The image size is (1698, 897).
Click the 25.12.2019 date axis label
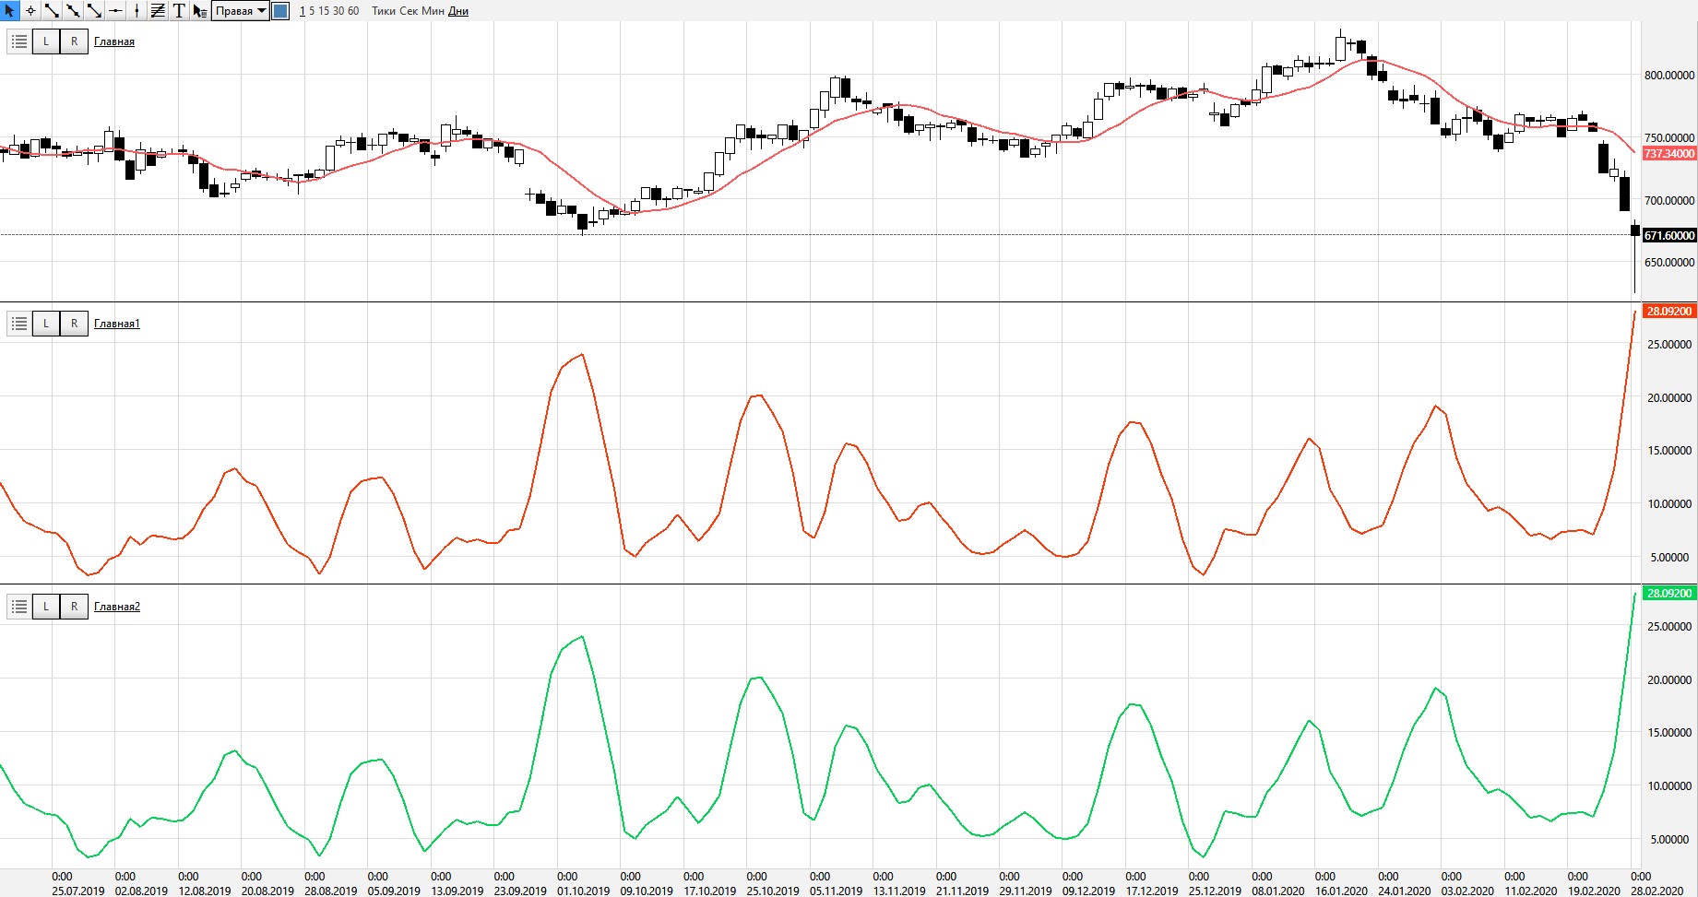tap(1216, 891)
